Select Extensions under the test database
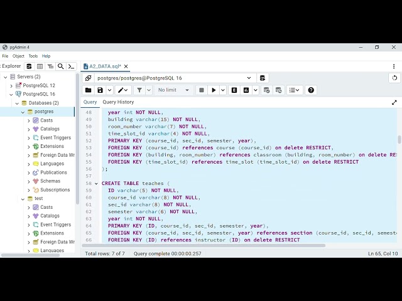 tap(52, 233)
